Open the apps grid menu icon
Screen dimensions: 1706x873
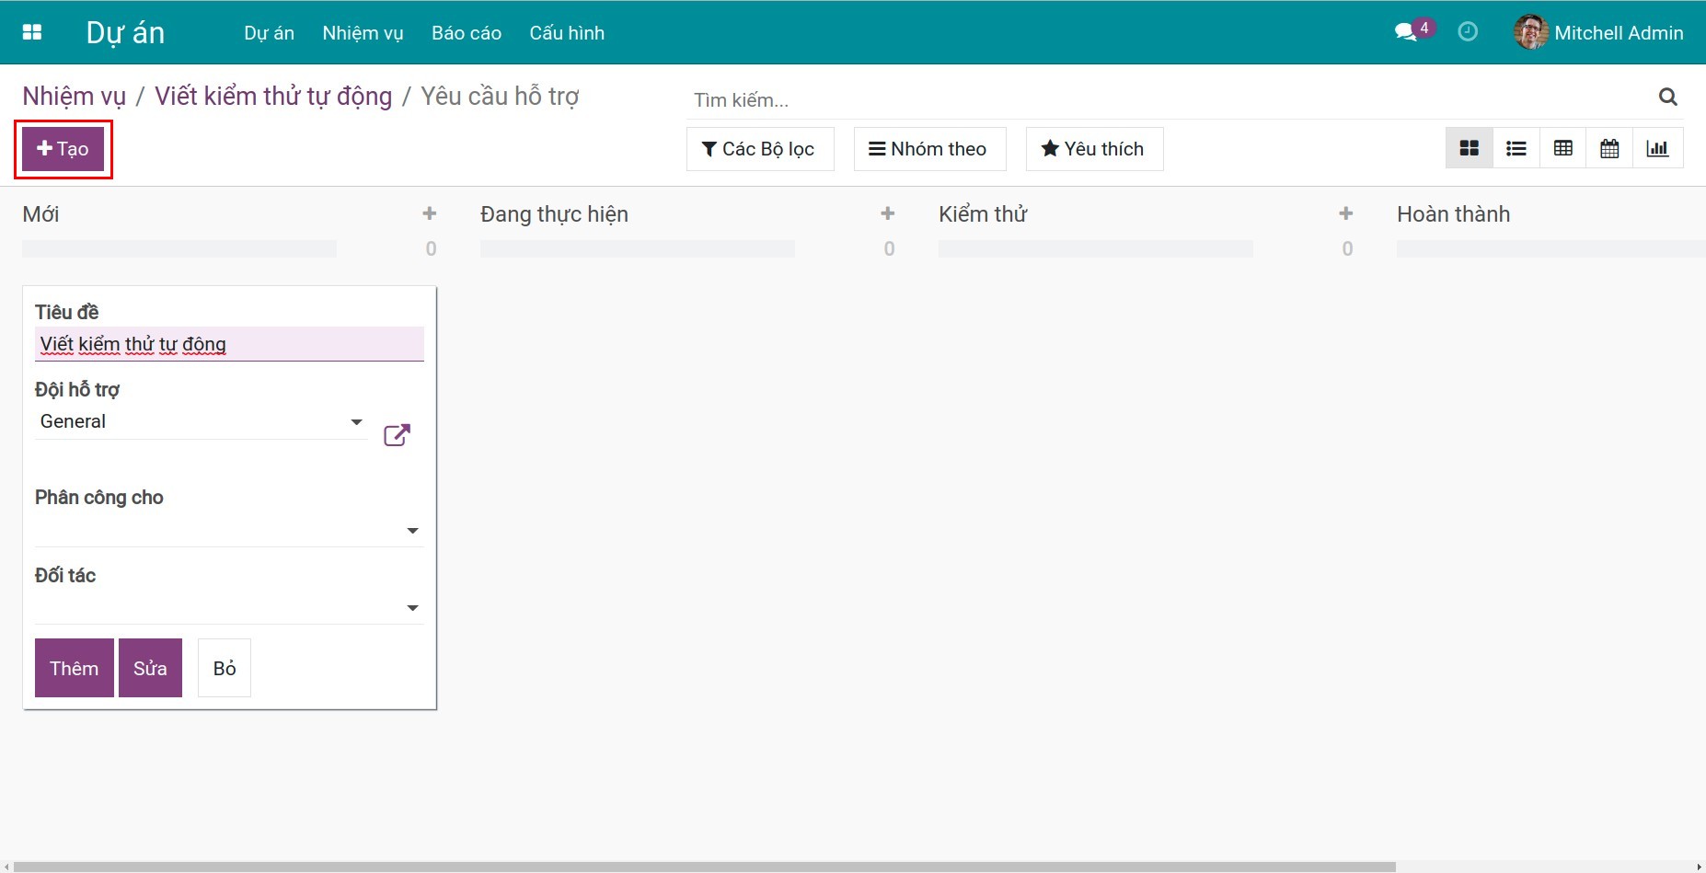coord(32,32)
